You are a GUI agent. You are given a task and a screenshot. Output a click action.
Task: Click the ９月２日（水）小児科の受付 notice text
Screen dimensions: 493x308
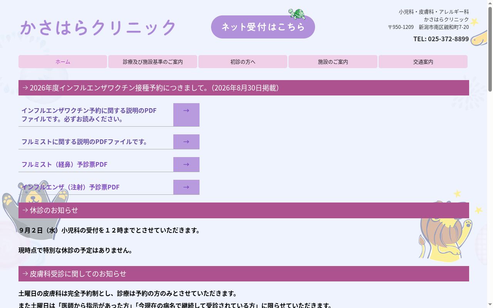110,230
